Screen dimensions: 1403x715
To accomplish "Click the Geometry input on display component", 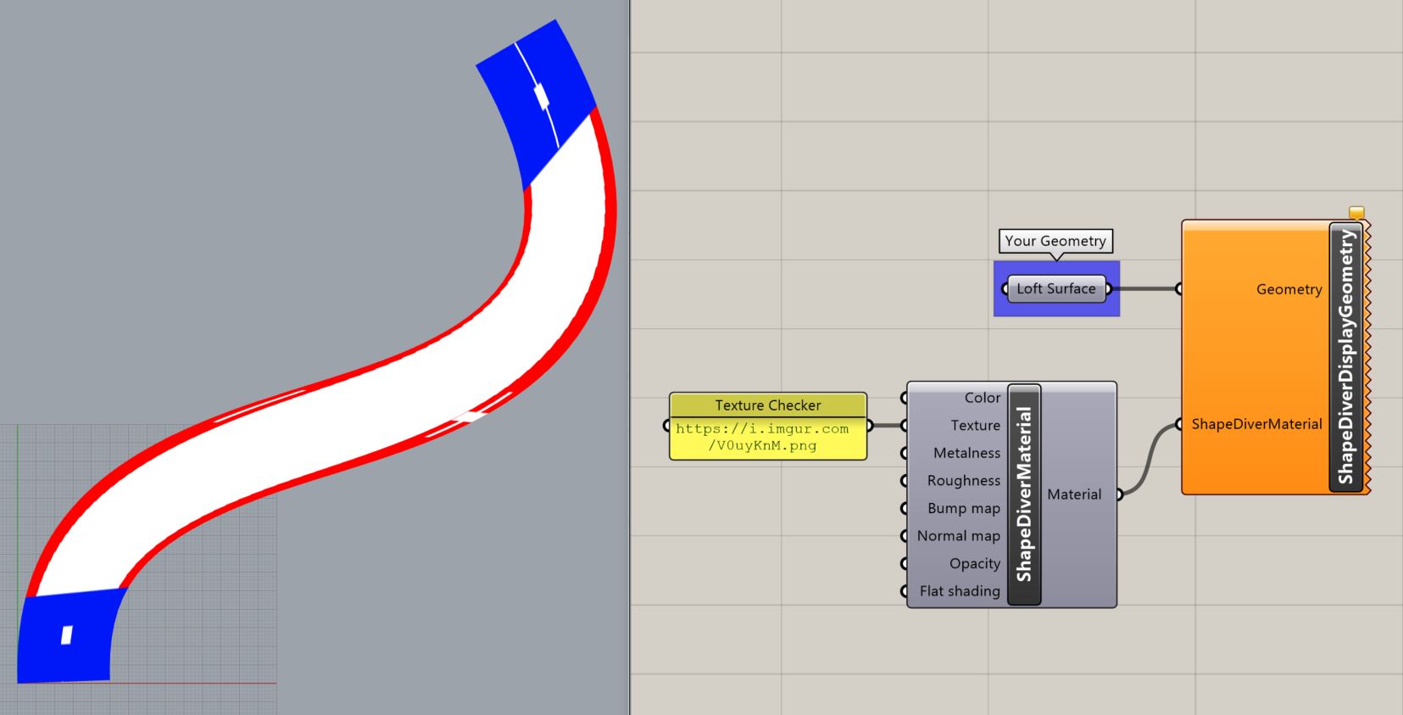I will [x=1289, y=290].
